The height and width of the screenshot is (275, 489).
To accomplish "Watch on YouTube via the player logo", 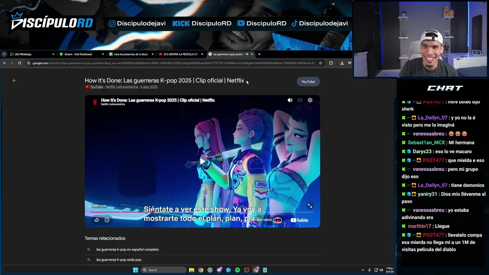I will click(x=299, y=220).
